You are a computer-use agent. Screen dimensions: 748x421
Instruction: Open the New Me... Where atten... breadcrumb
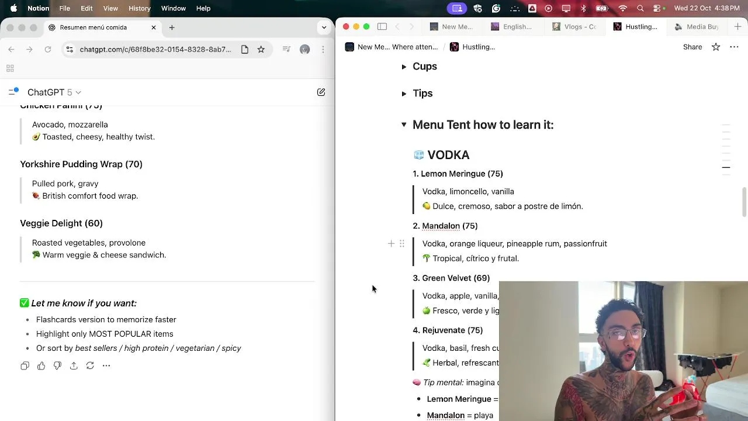click(391, 47)
